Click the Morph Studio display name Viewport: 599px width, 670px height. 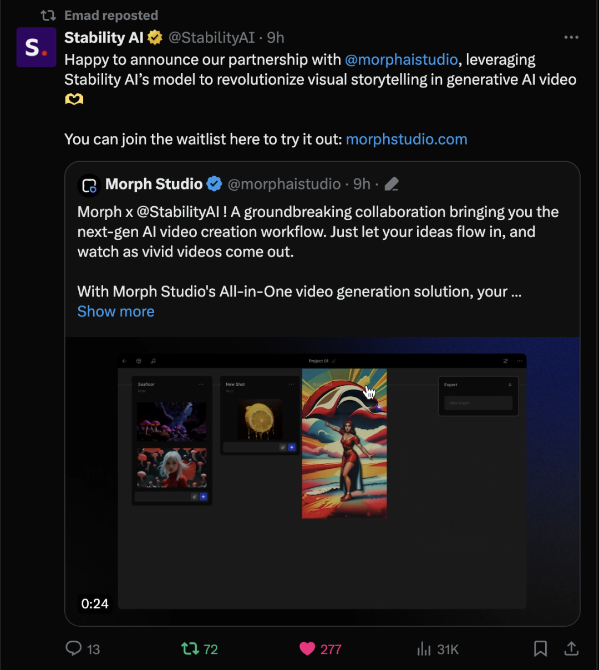point(154,184)
